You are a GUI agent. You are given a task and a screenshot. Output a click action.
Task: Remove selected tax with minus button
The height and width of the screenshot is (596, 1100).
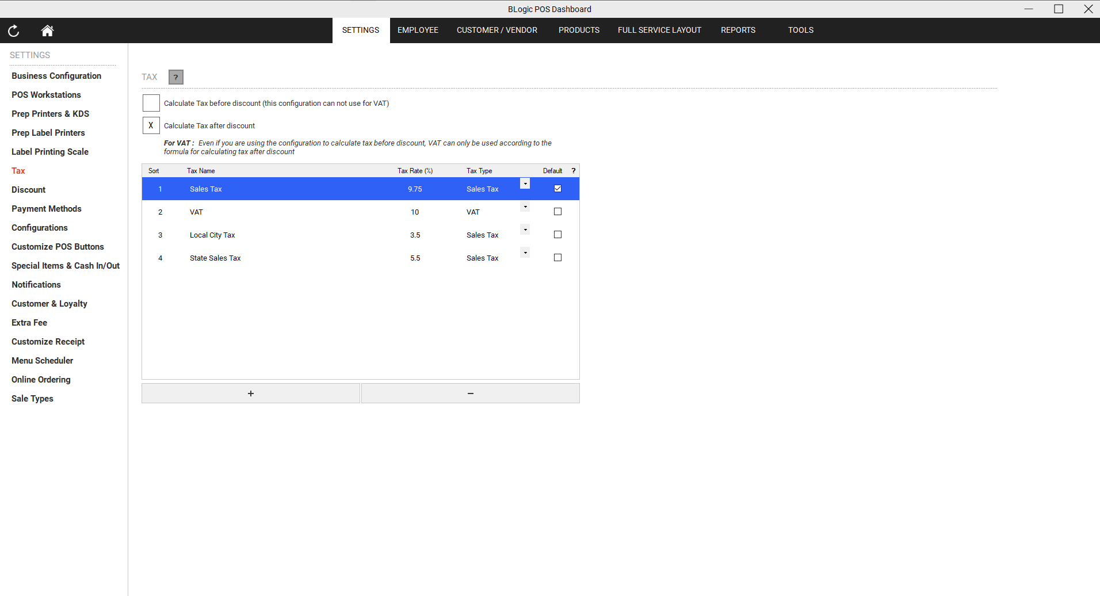point(471,393)
